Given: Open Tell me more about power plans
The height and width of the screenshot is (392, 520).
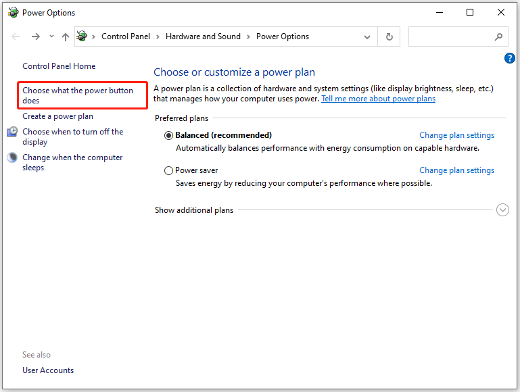Looking at the screenshot, I should coord(378,99).
